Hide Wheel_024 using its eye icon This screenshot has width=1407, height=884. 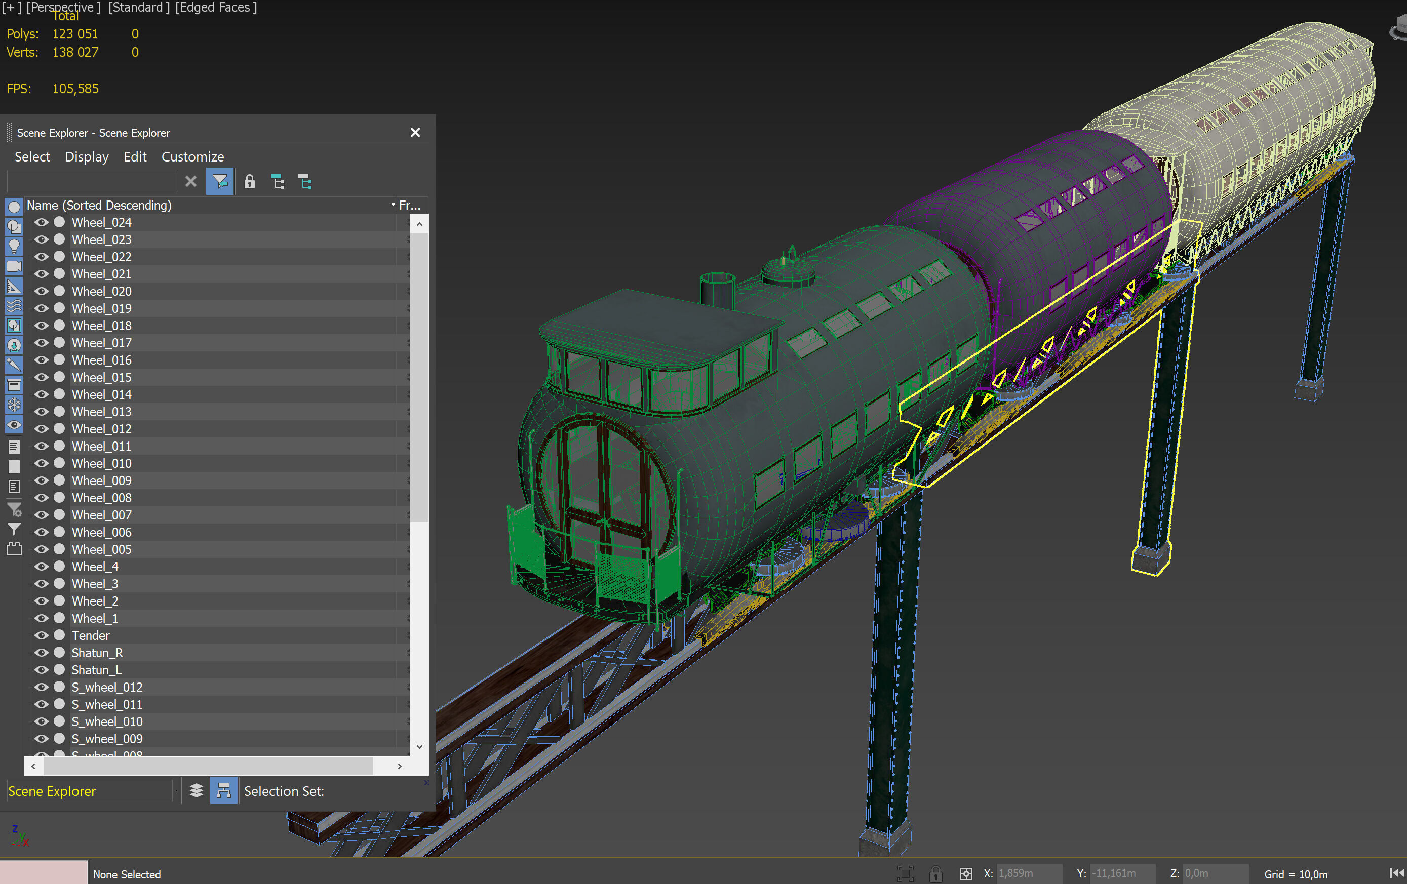(x=41, y=222)
